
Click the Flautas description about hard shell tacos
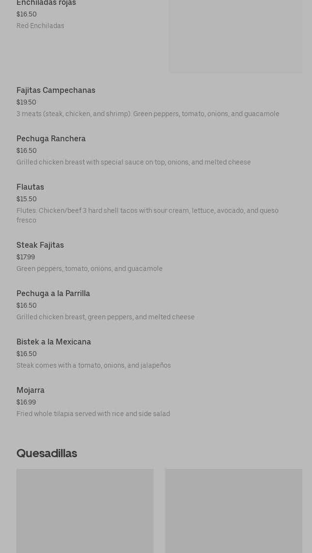(x=147, y=215)
